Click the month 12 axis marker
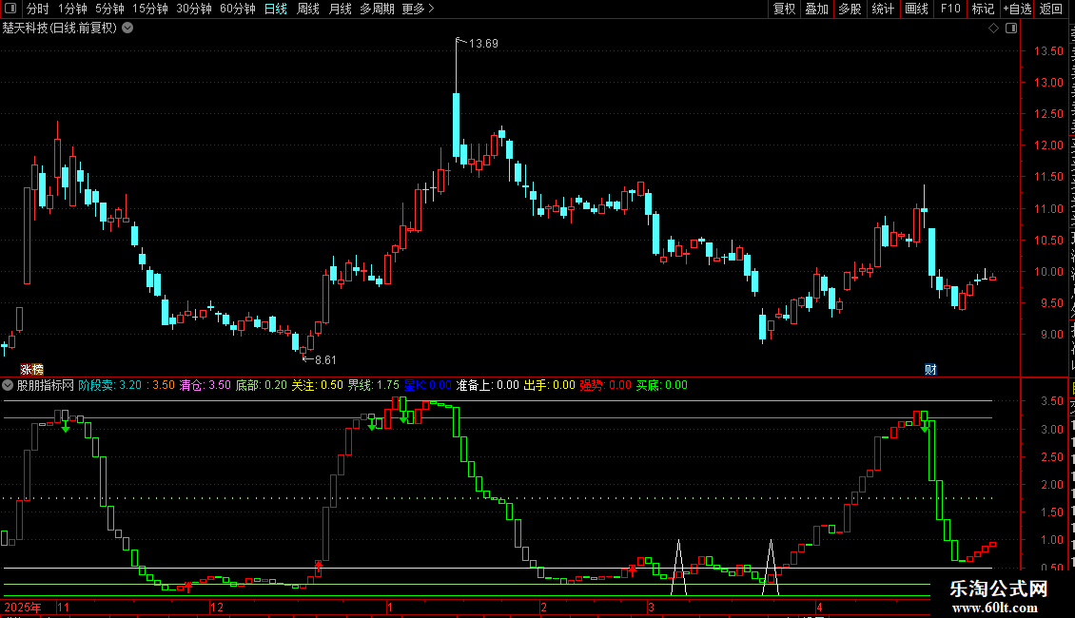Viewport: 1075px width, 618px height. click(217, 607)
